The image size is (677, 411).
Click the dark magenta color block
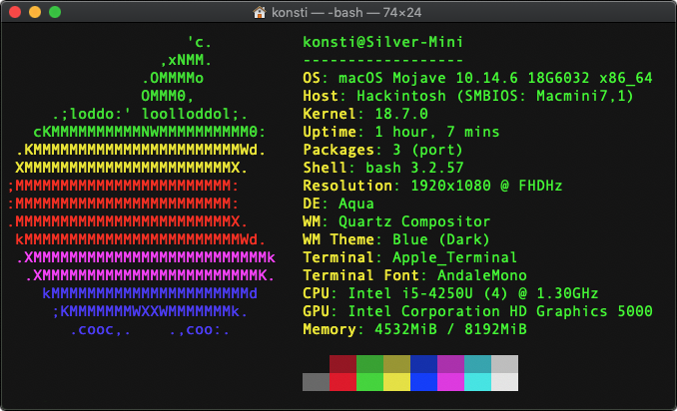coord(450,364)
